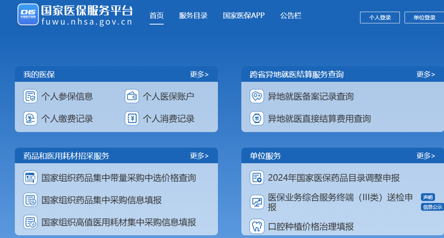Click the 个人医保账户 wallet icon

tap(132, 96)
